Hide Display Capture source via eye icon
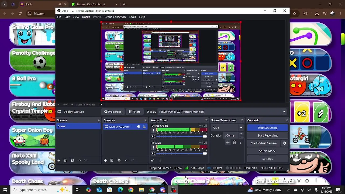Image resolution: width=345 pixels, height=194 pixels. point(139,127)
